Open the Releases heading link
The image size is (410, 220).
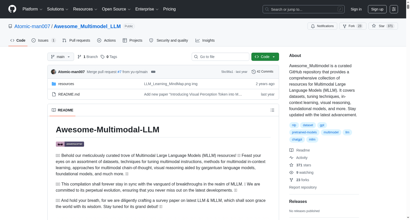298,201
